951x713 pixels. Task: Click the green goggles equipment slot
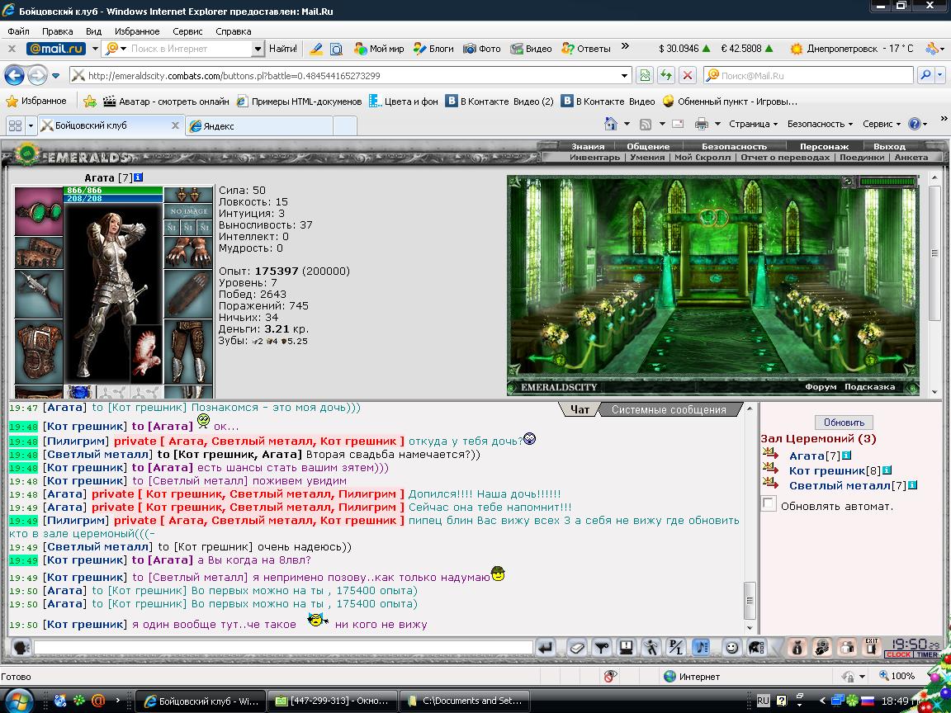point(39,211)
